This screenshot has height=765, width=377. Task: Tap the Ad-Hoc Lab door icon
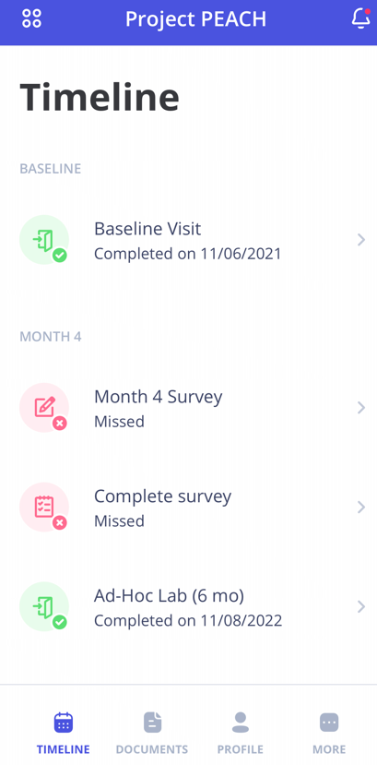(x=44, y=606)
